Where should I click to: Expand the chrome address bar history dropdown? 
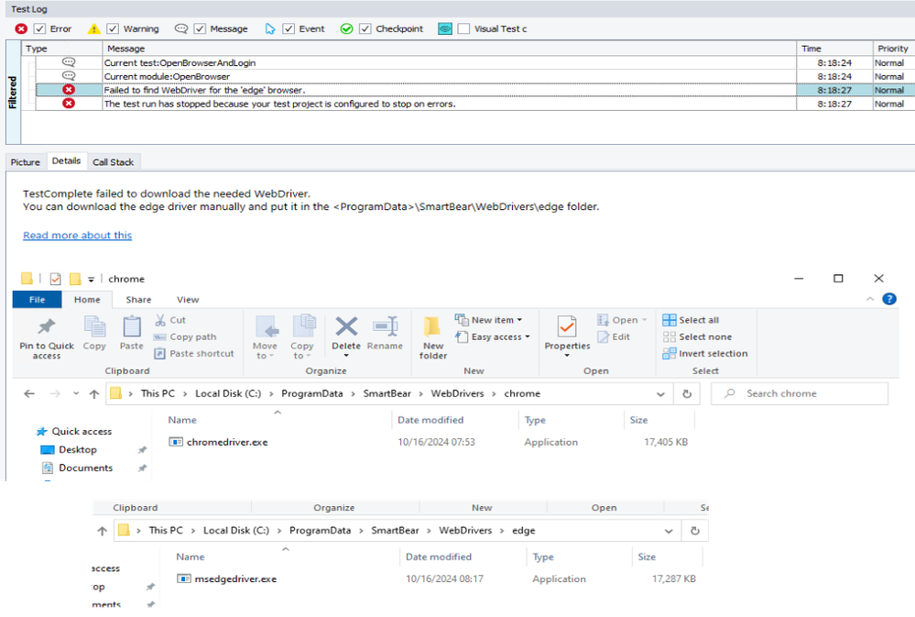pyautogui.click(x=661, y=394)
